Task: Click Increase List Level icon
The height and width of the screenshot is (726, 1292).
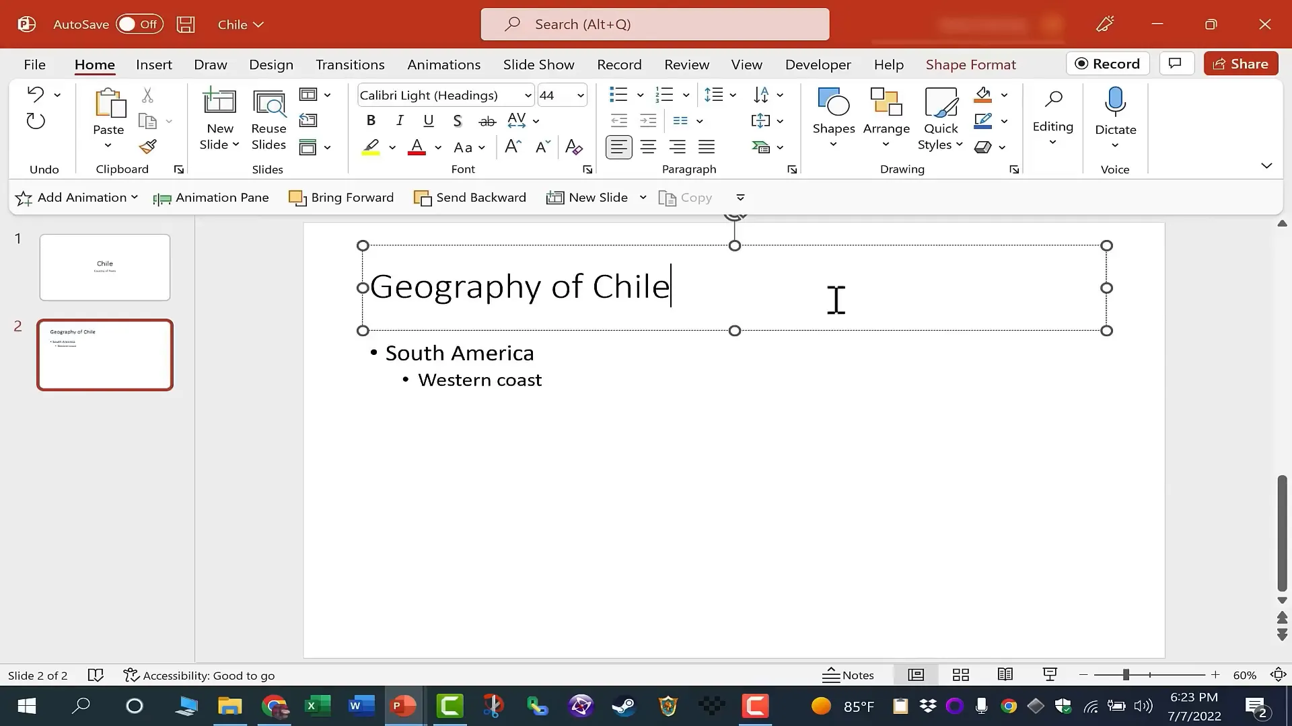Action: (647, 121)
